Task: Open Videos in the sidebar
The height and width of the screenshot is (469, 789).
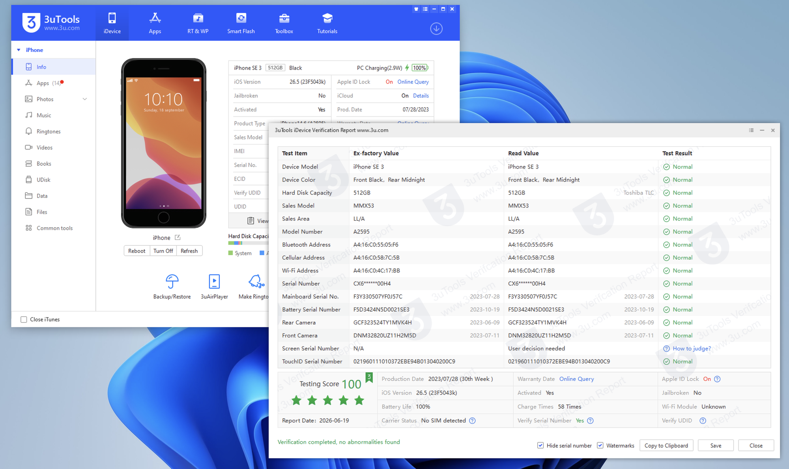Action: pyautogui.click(x=54, y=148)
